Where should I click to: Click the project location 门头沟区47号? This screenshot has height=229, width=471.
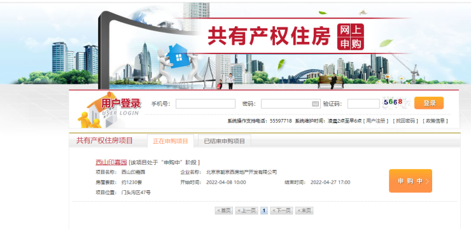[136, 193]
